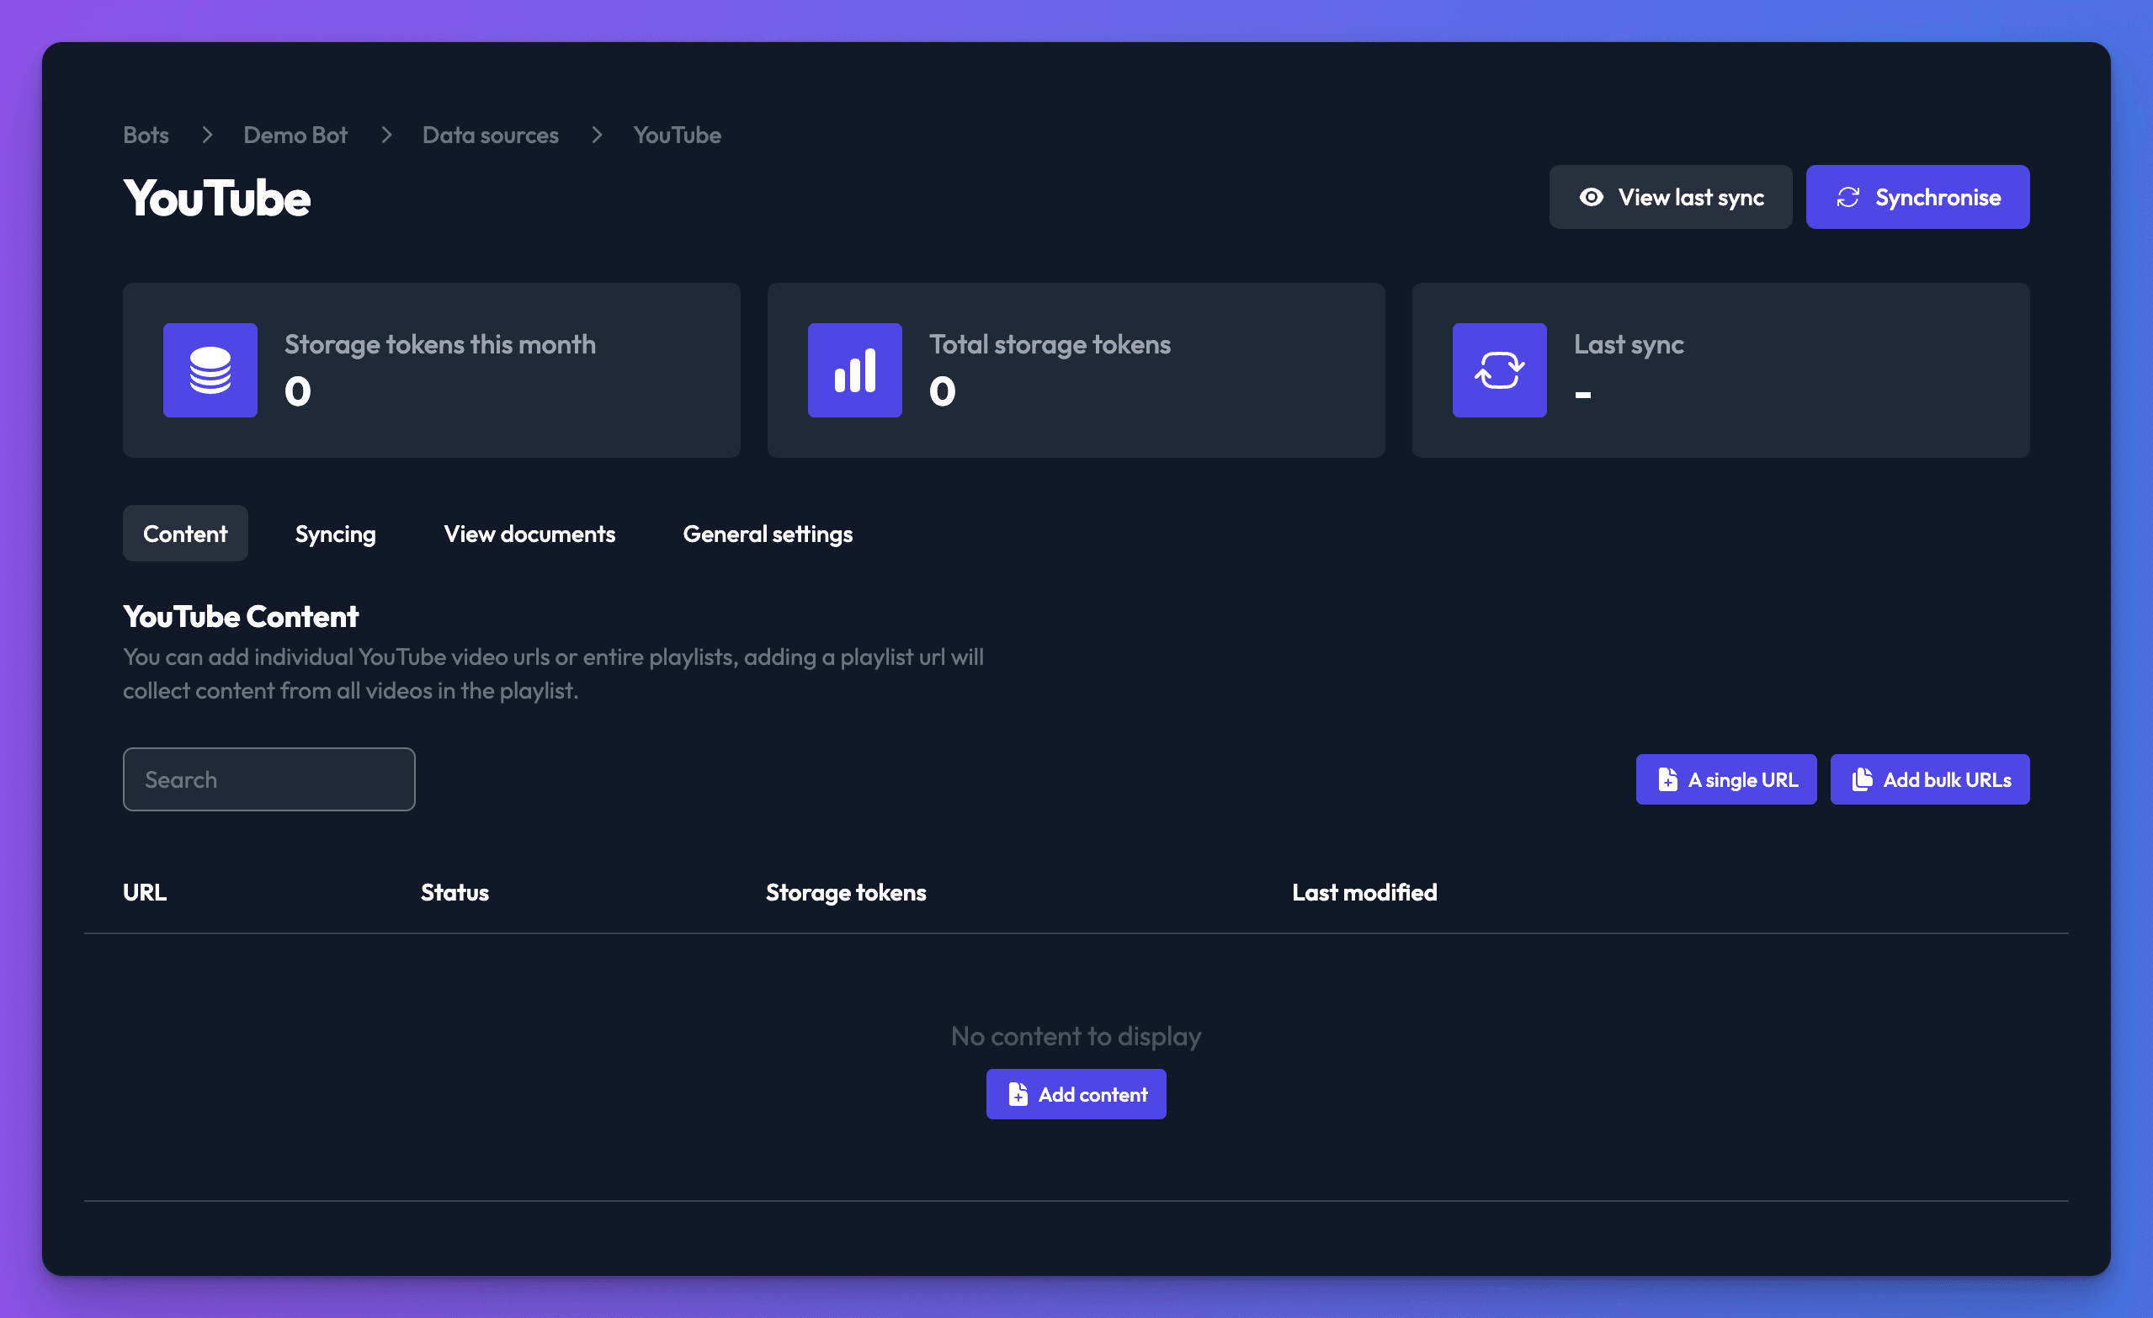2153x1318 pixels.
Task: Click the chevron after Data sources in breadcrumb
Action: click(597, 135)
